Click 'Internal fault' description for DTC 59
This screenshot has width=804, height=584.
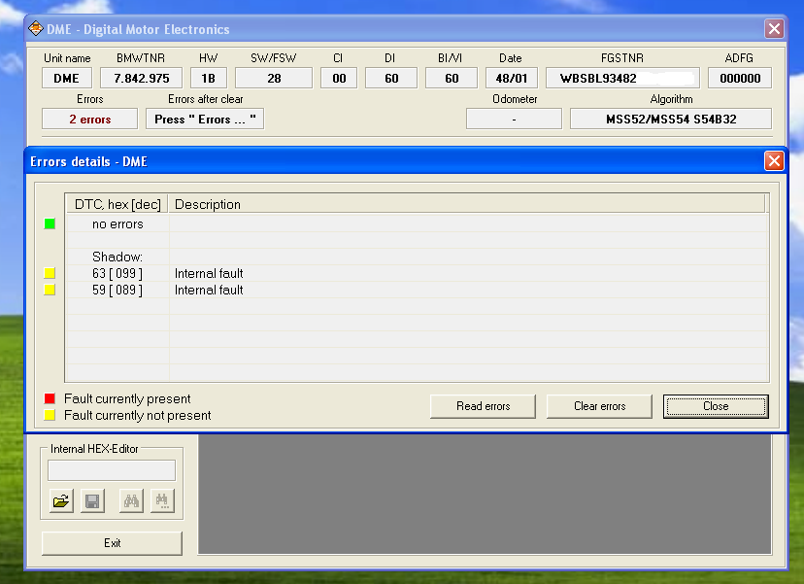coord(209,290)
